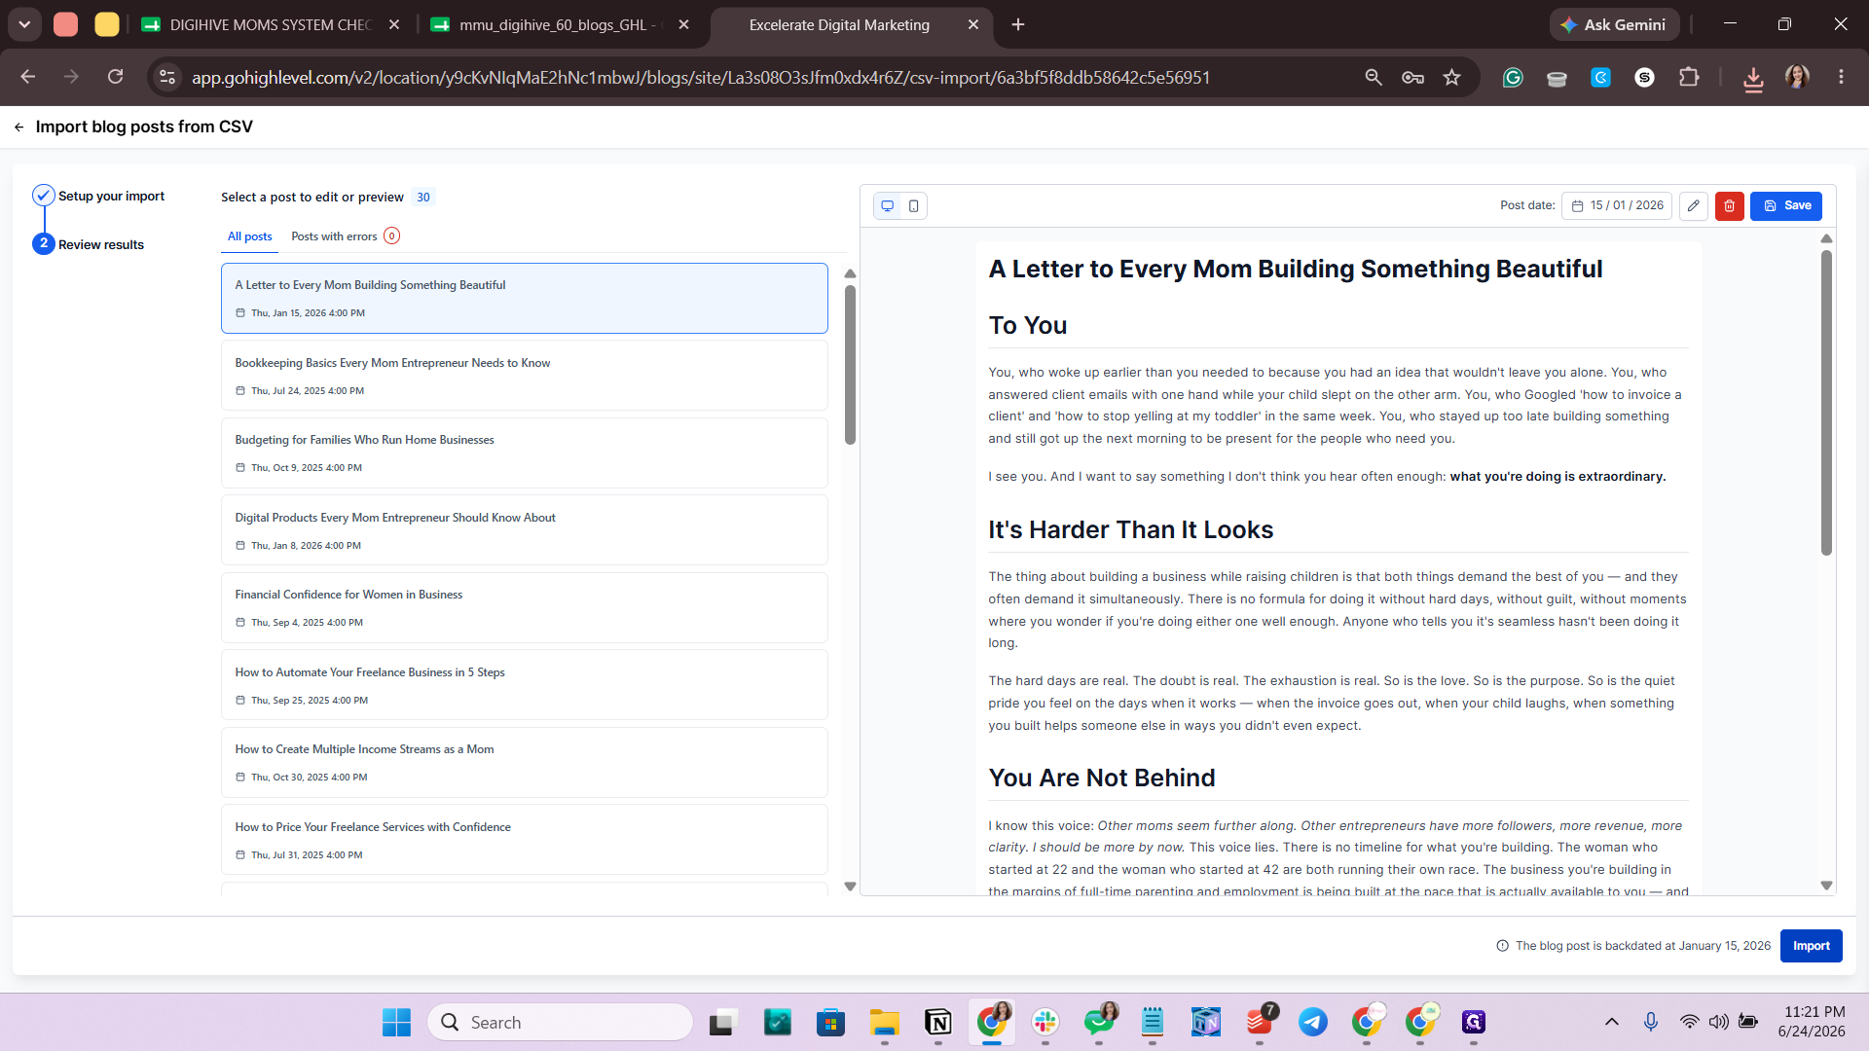The height and width of the screenshot is (1051, 1869).
Task: Select 'Financial Confidence for Women' post
Action: tap(525, 607)
